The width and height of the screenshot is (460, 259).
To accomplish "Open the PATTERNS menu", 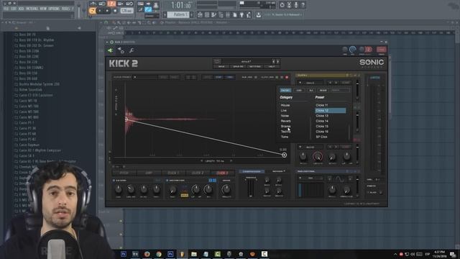I will [32, 9].
